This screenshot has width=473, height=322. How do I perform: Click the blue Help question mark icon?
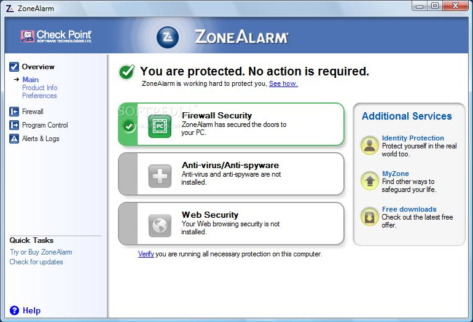click(x=14, y=310)
